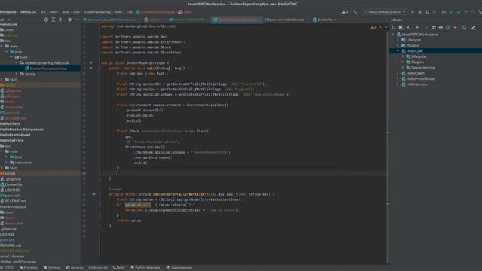Add Maven project with plus icon
482x271 pixels.
[x=417, y=28]
